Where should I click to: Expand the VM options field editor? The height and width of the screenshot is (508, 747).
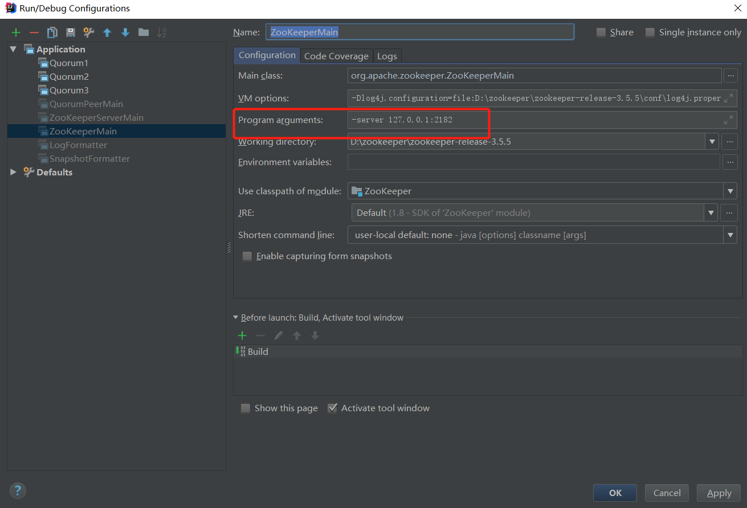tap(728, 98)
